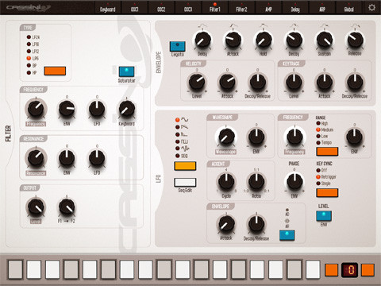
Task: Set Key Sync to Off
Action: pos(321,170)
